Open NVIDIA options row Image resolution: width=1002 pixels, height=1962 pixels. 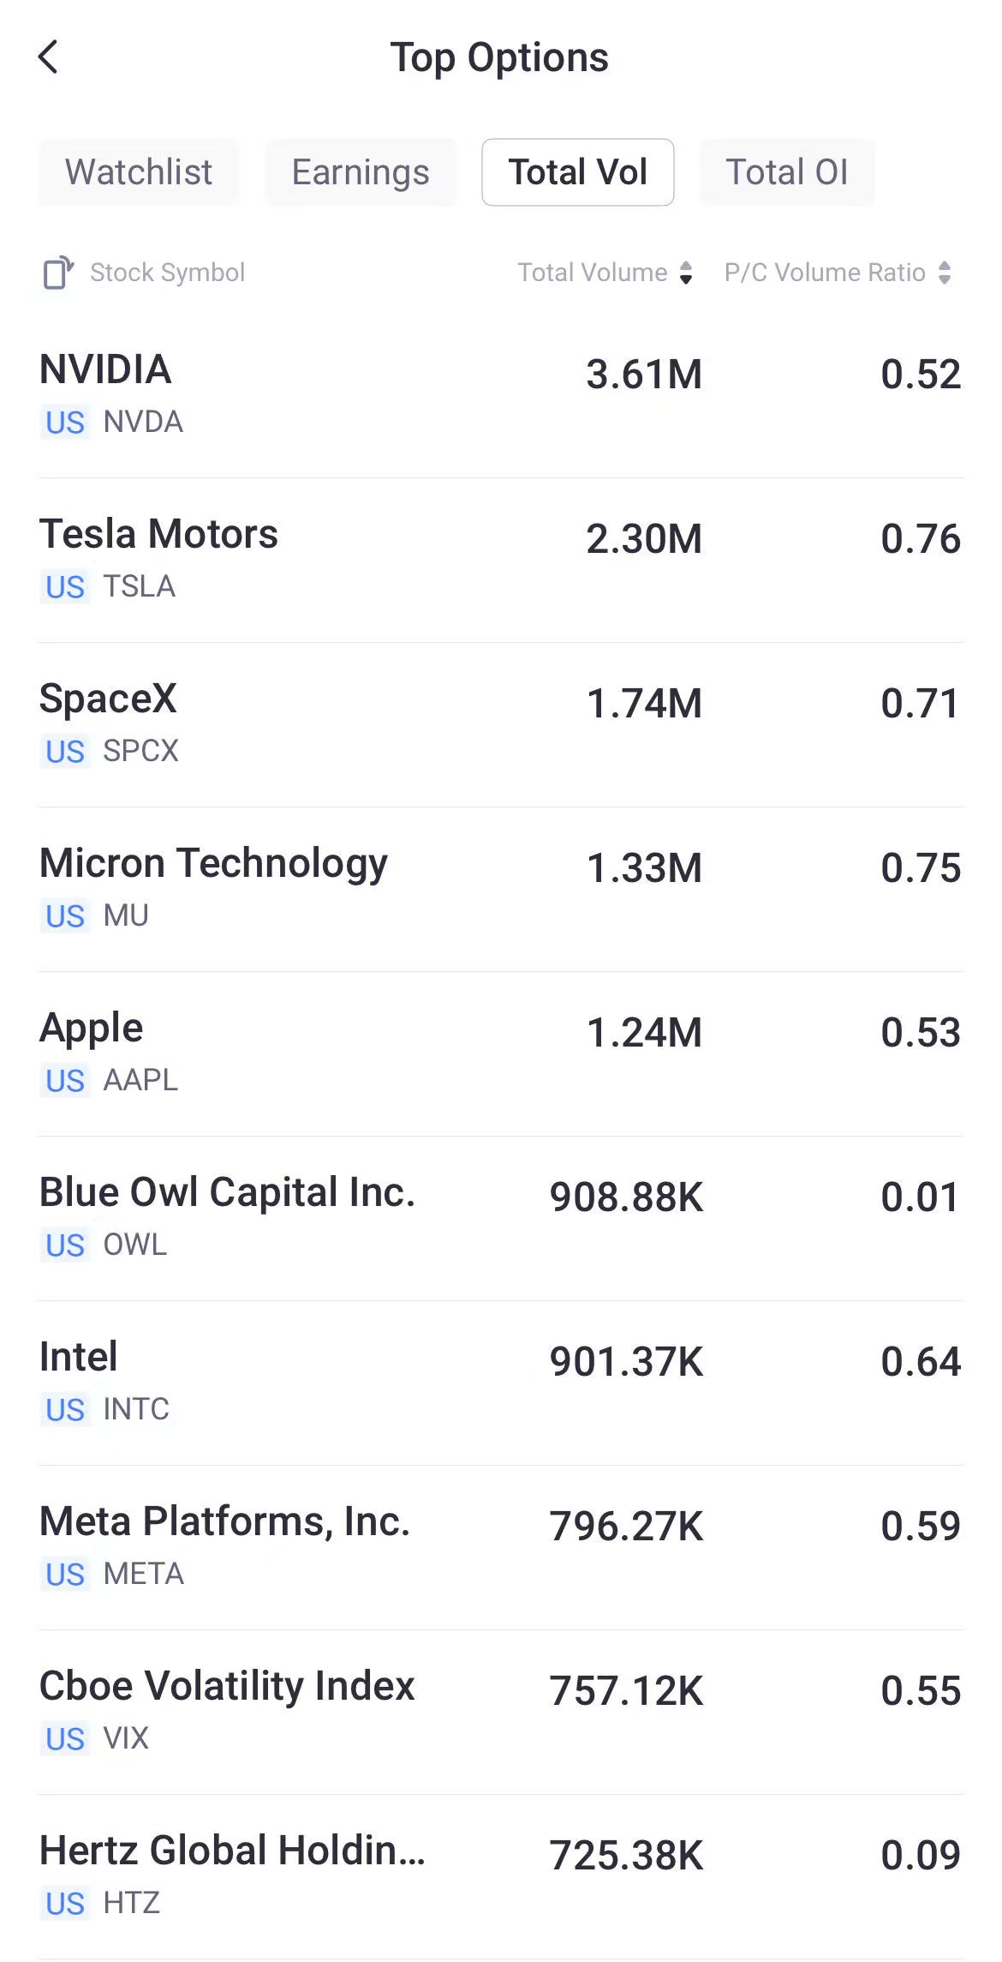(501, 395)
